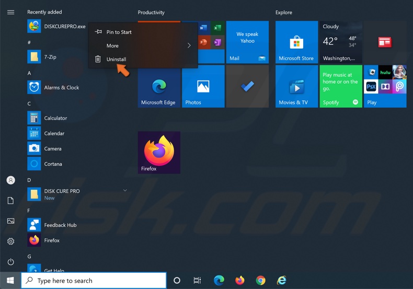
Task: Click the letter F section header
Action: coord(29,211)
